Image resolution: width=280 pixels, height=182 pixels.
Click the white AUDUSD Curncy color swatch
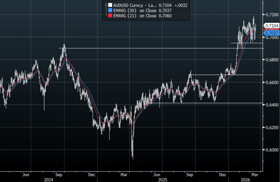pyautogui.click(x=110, y=5)
